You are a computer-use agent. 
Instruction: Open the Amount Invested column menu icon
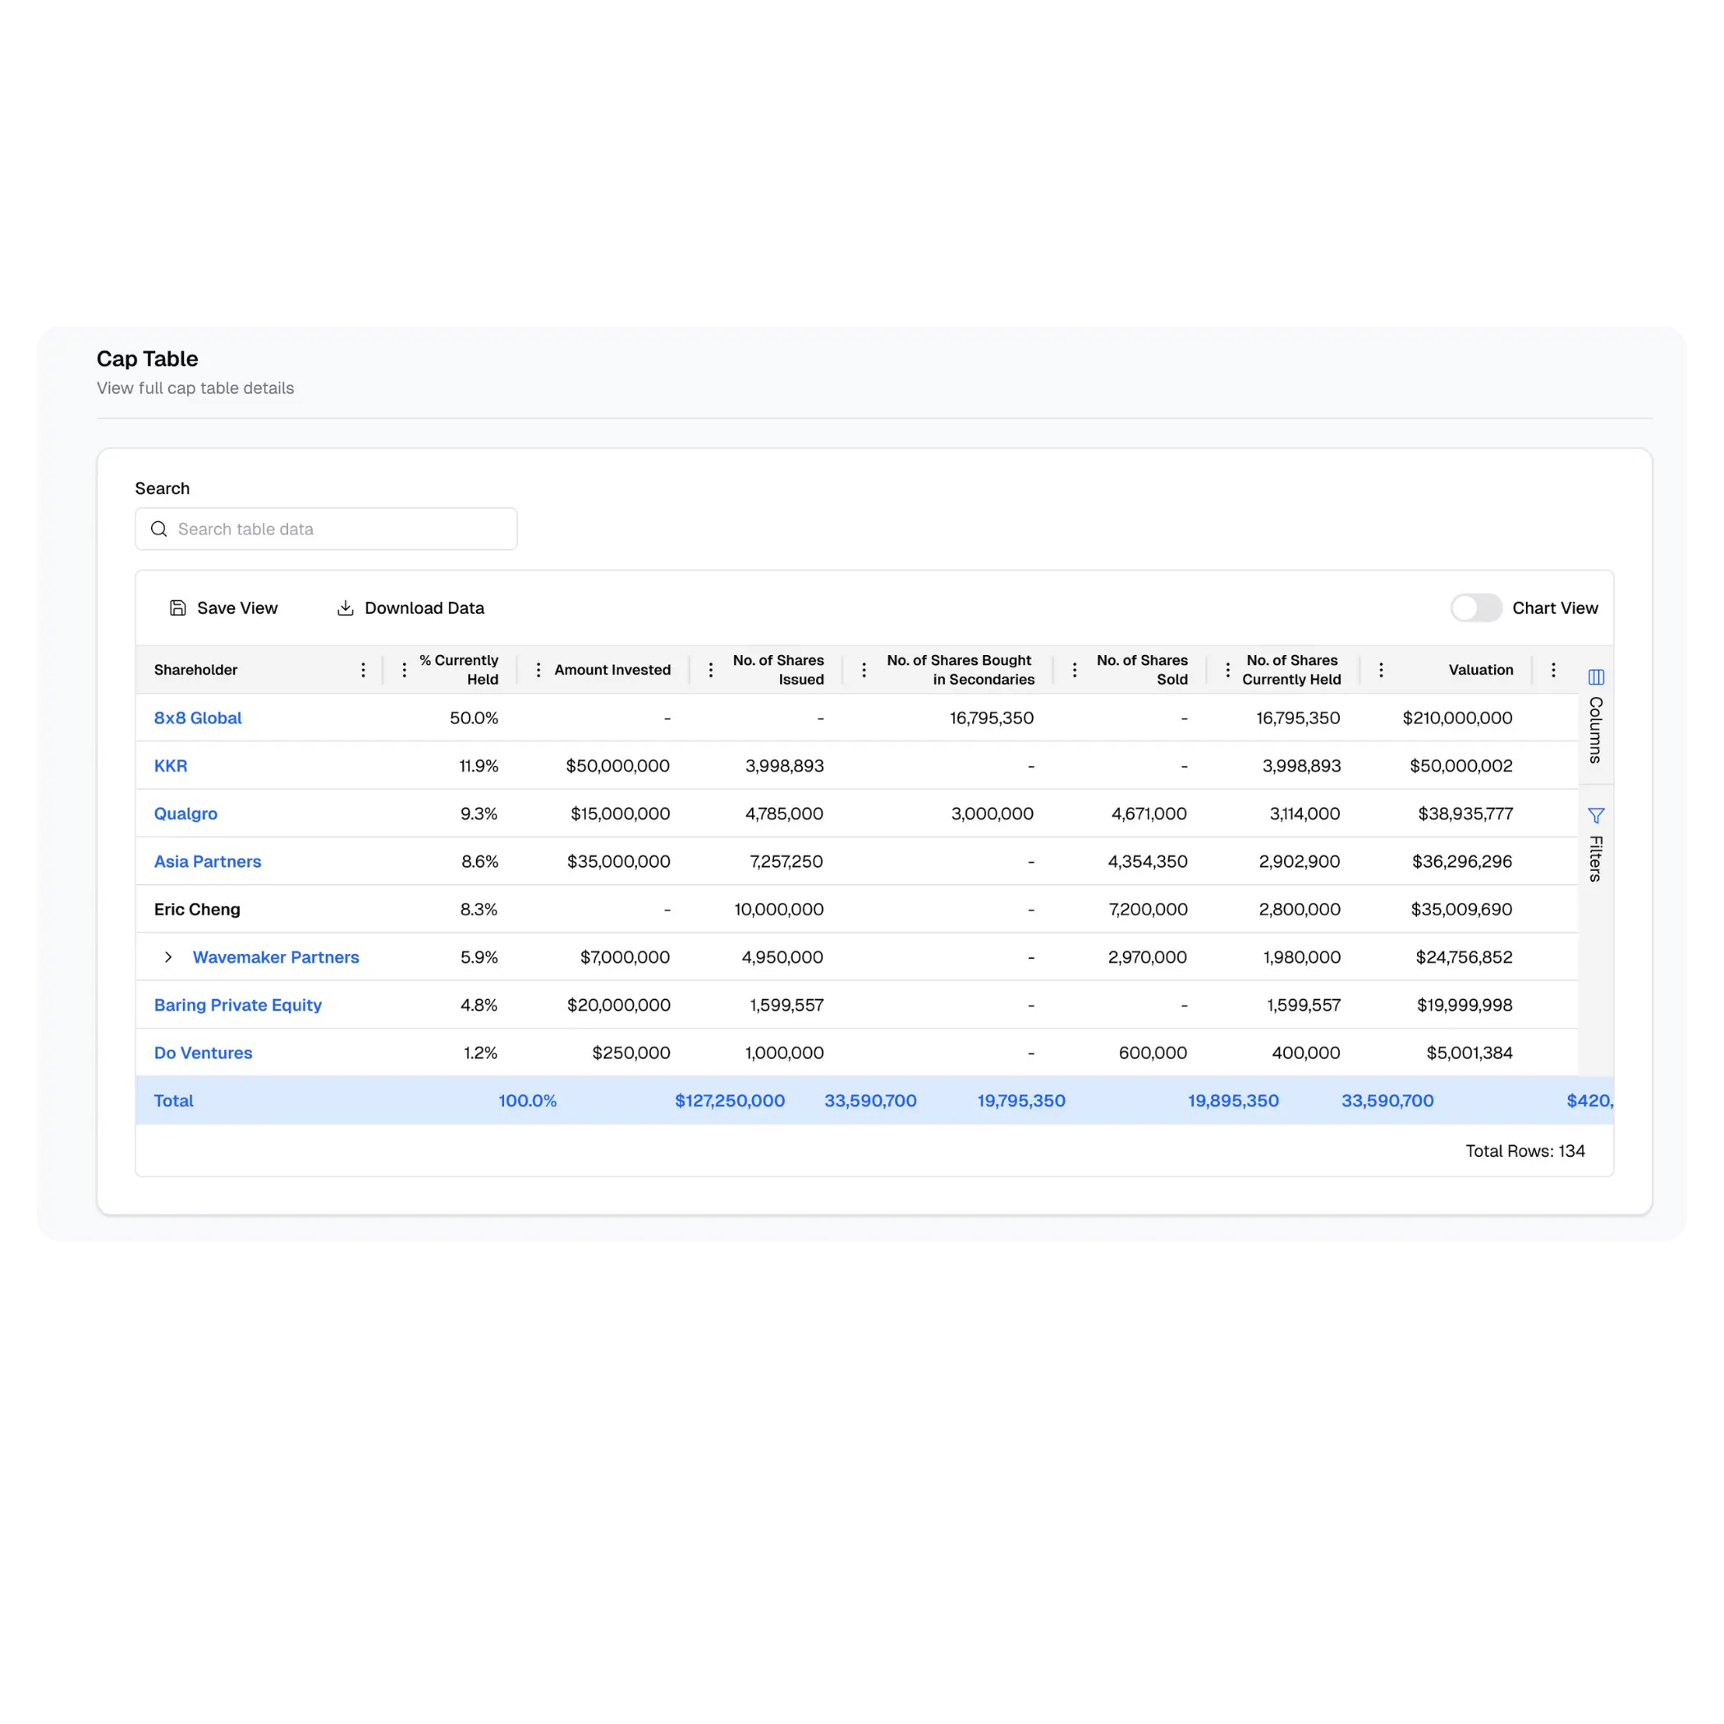tap(538, 670)
